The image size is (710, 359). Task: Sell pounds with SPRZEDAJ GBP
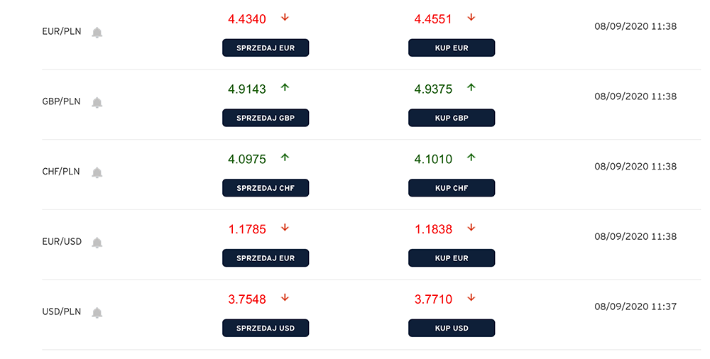click(x=266, y=118)
